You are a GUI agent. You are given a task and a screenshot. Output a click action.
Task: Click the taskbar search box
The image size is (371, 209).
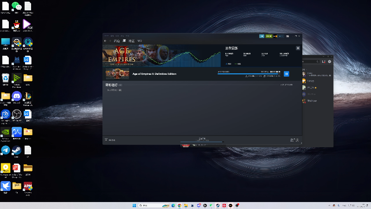[x=154, y=205]
